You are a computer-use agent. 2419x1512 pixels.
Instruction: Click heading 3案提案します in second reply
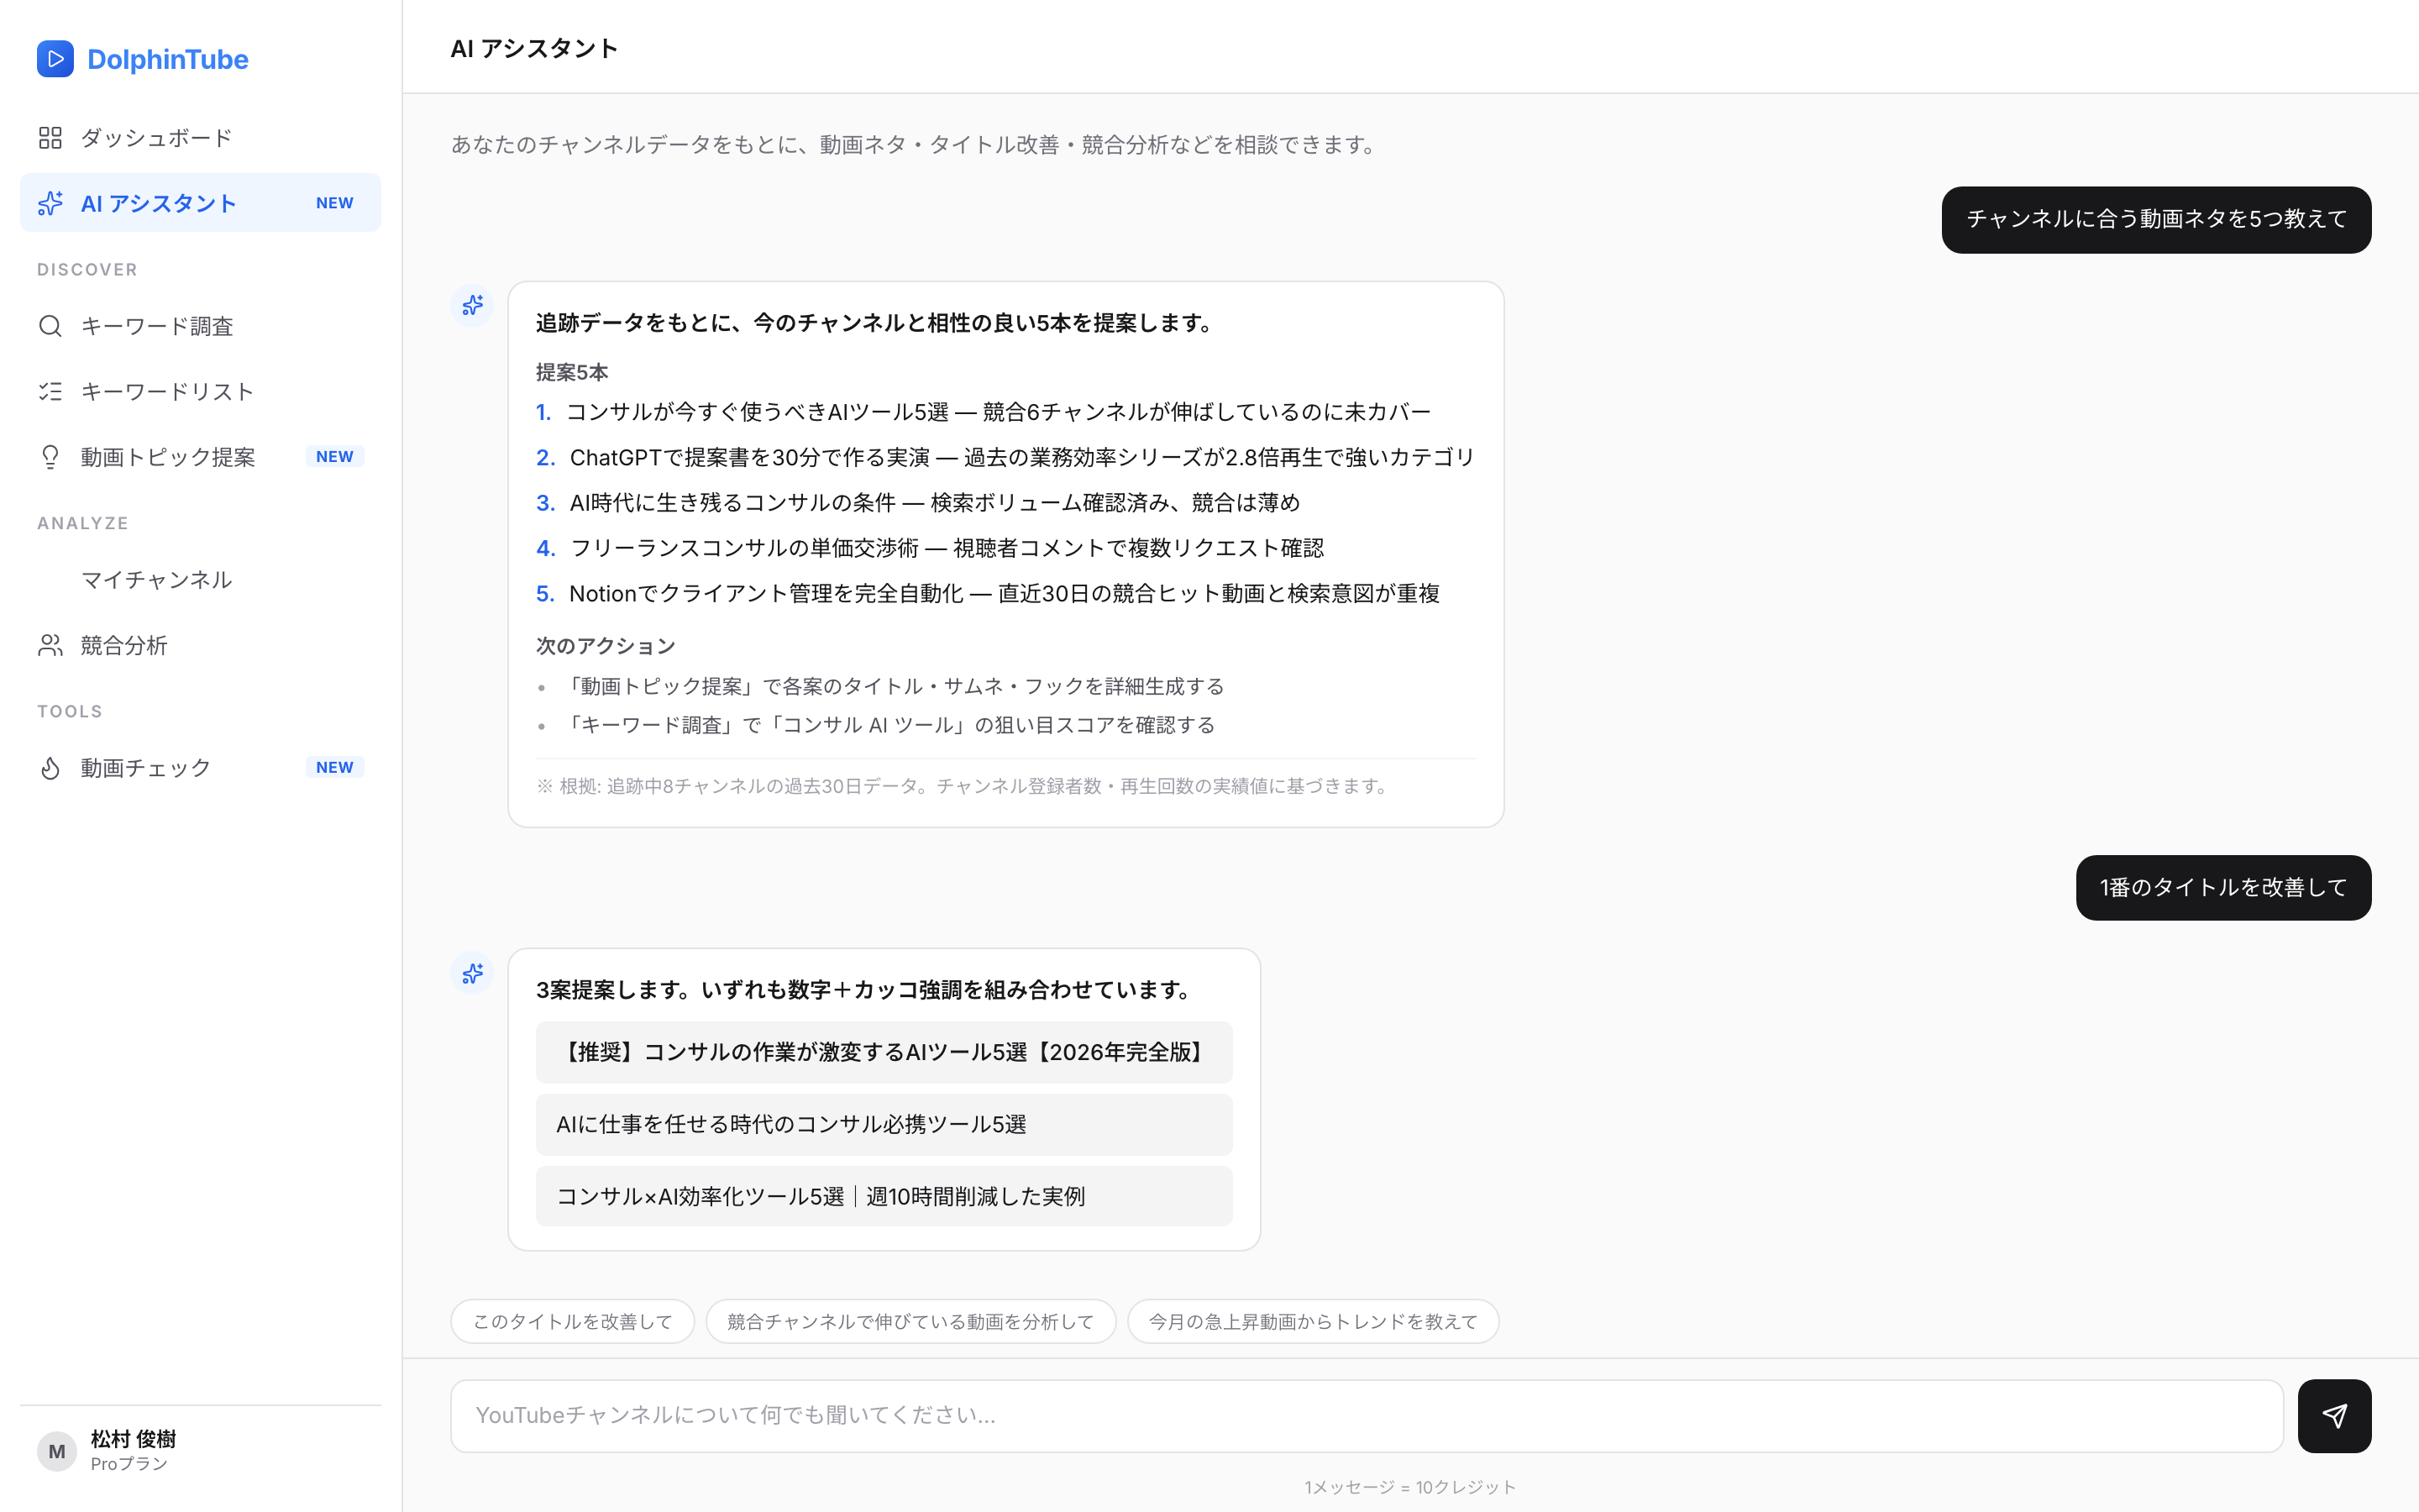(866, 990)
